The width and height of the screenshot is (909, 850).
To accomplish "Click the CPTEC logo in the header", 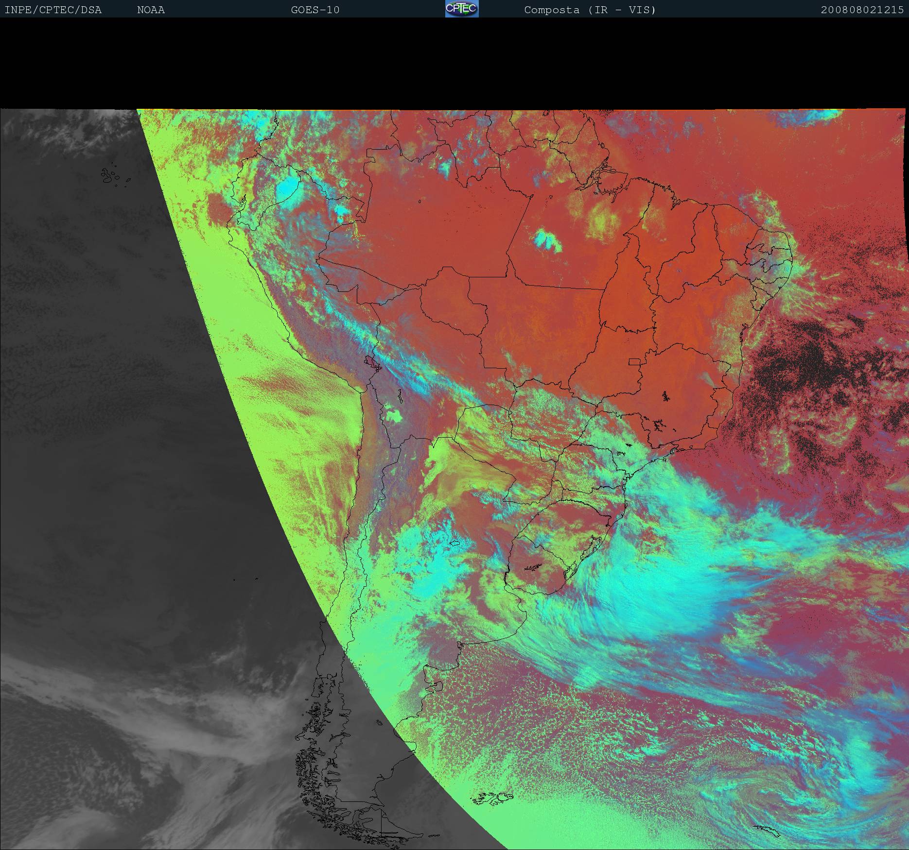I will (461, 9).
